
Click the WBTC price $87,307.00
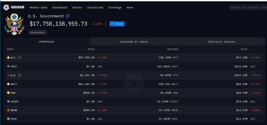click(86, 84)
